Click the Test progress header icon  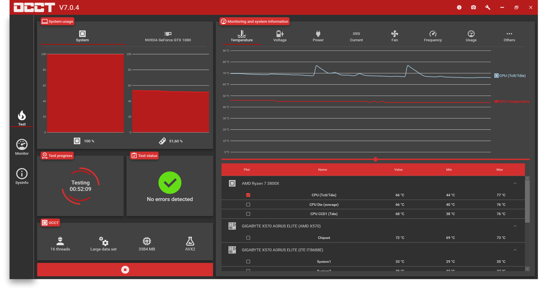(45, 156)
